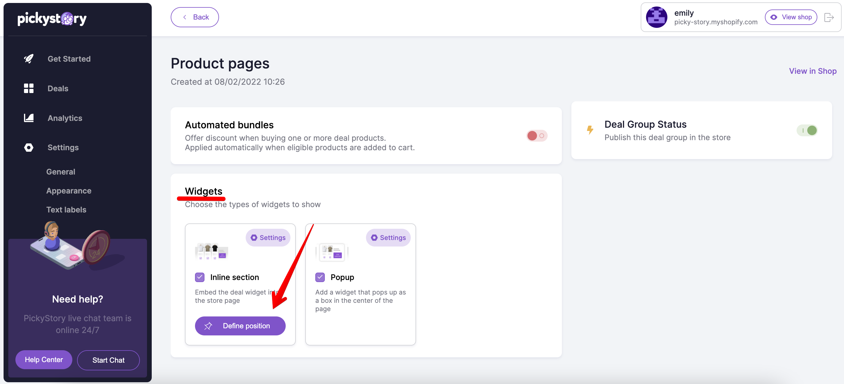Open Help Center
The height and width of the screenshot is (384, 844).
[44, 359]
